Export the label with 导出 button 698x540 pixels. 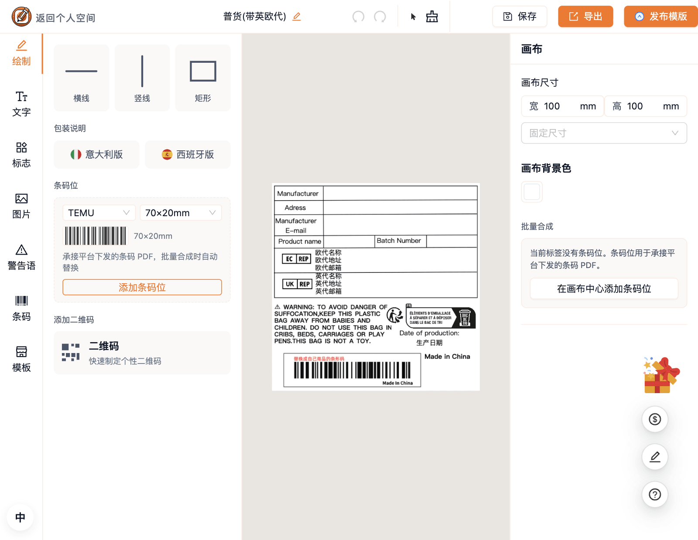[x=585, y=17]
